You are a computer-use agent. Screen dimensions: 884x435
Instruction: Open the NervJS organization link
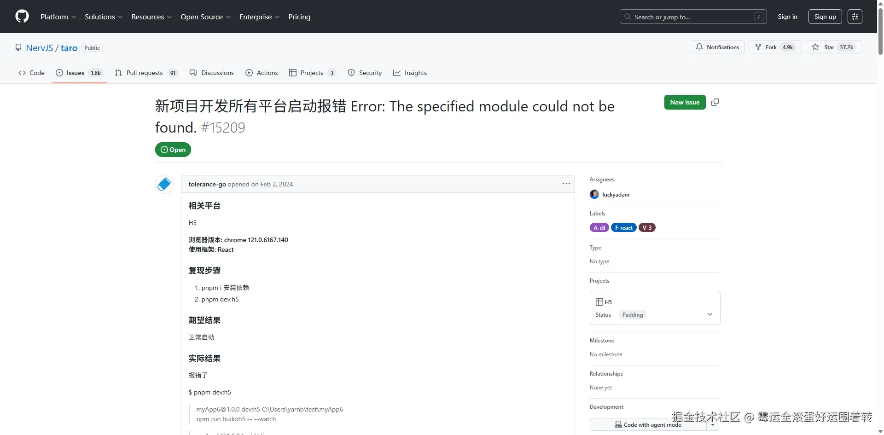coord(40,48)
